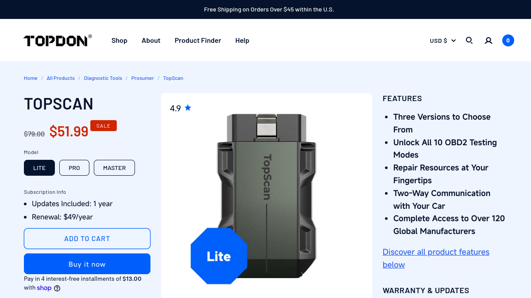Click the $51.99 sale price

coord(69,132)
